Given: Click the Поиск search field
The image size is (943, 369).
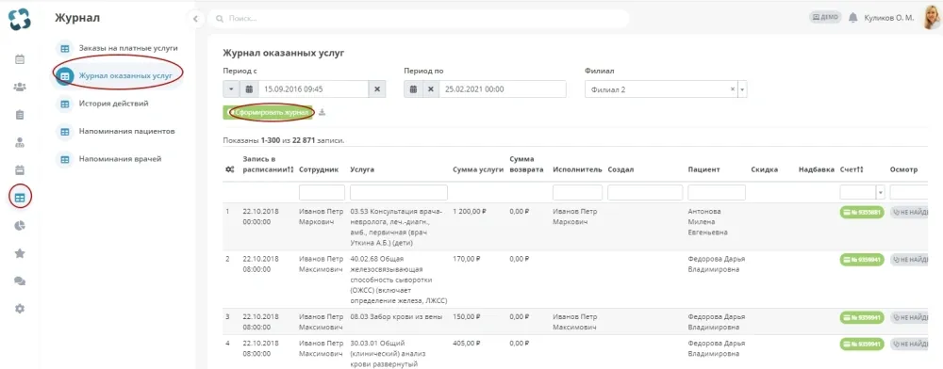Looking at the screenshot, I should click(419, 19).
